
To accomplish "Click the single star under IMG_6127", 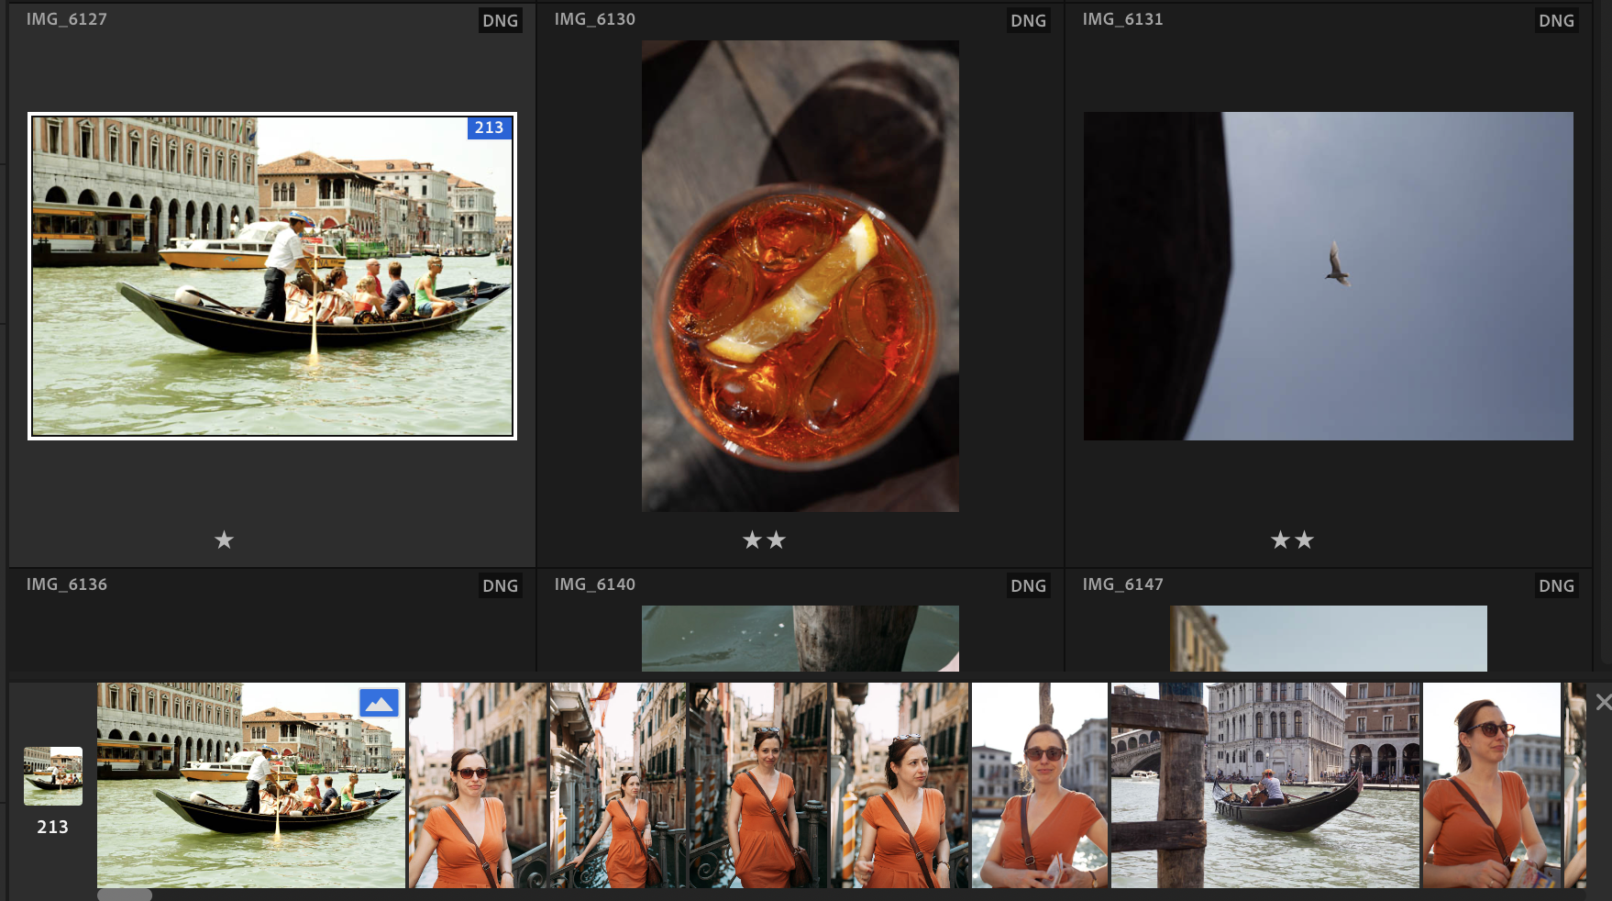I will click(224, 539).
